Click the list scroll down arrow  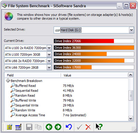coord(131,119)
